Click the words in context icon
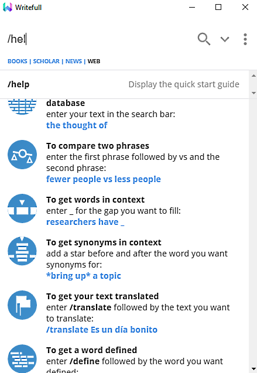The width and height of the screenshot is (257, 373). point(22,208)
